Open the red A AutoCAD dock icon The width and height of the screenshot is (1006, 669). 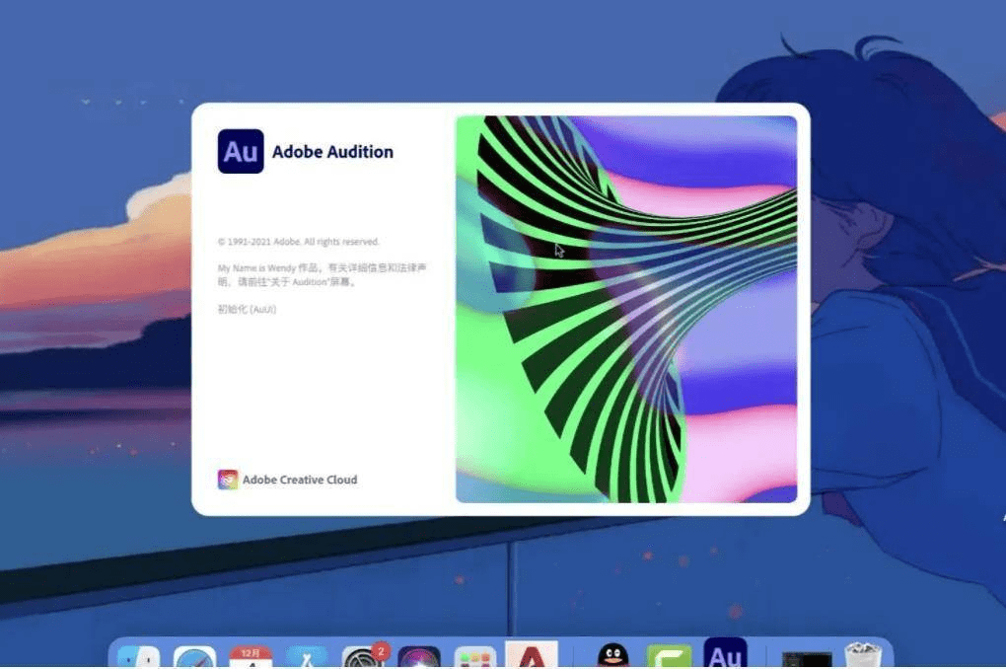coord(532,655)
